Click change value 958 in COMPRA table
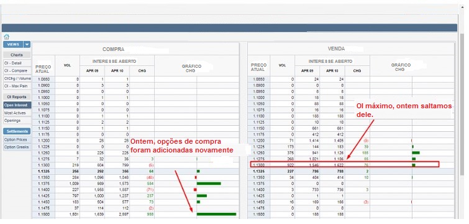469x224 pixels. [150, 215]
